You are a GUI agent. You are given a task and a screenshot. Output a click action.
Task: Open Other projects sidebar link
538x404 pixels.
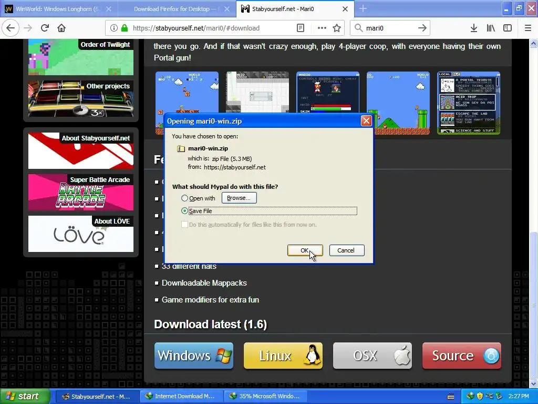click(81, 98)
